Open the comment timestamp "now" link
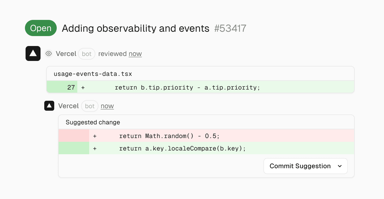The image size is (384, 199). tap(107, 106)
